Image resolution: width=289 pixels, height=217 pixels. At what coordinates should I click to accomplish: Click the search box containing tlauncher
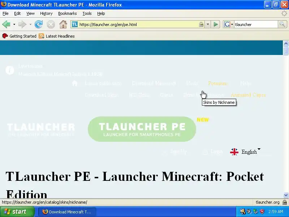[256, 24]
